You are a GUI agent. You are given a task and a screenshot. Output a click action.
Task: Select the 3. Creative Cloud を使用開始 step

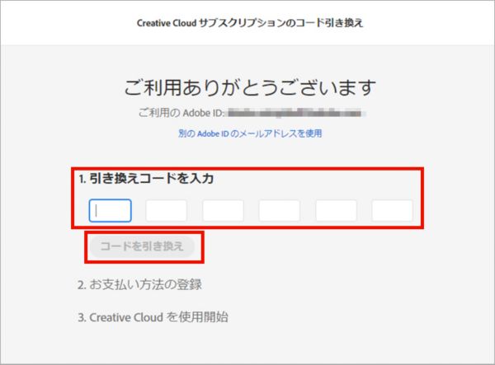[x=153, y=317]
